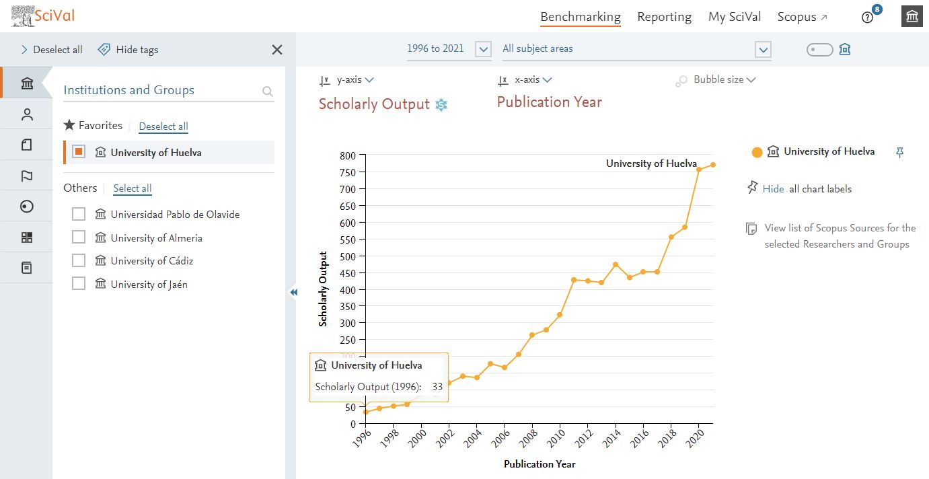
Task: Click the help question mark icon
Action: point(867,17)
